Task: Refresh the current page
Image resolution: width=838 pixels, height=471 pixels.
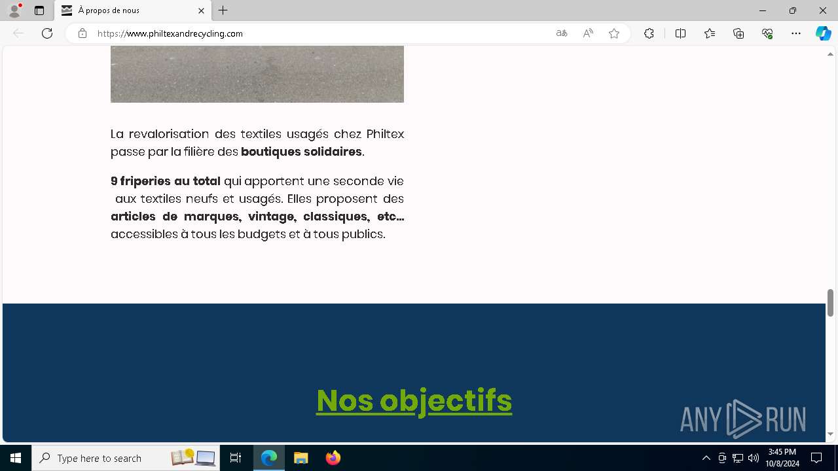Action: click(47, 33)
